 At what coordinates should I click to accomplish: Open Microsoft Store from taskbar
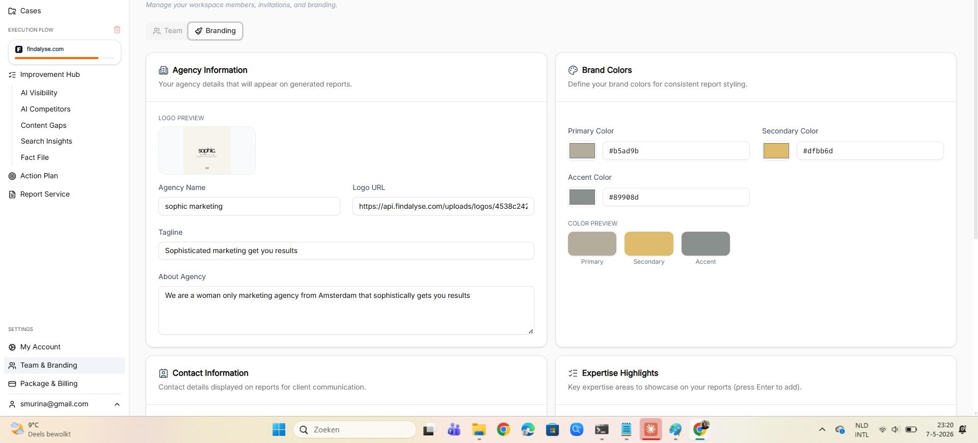point(552,430)
